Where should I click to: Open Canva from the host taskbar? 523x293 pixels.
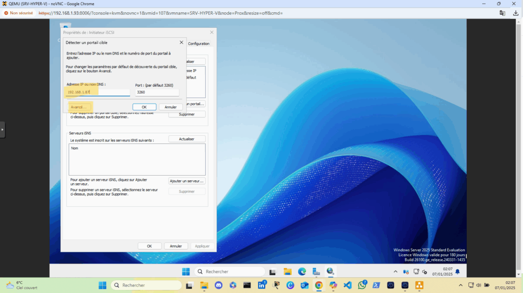click(x=290, y=285)
